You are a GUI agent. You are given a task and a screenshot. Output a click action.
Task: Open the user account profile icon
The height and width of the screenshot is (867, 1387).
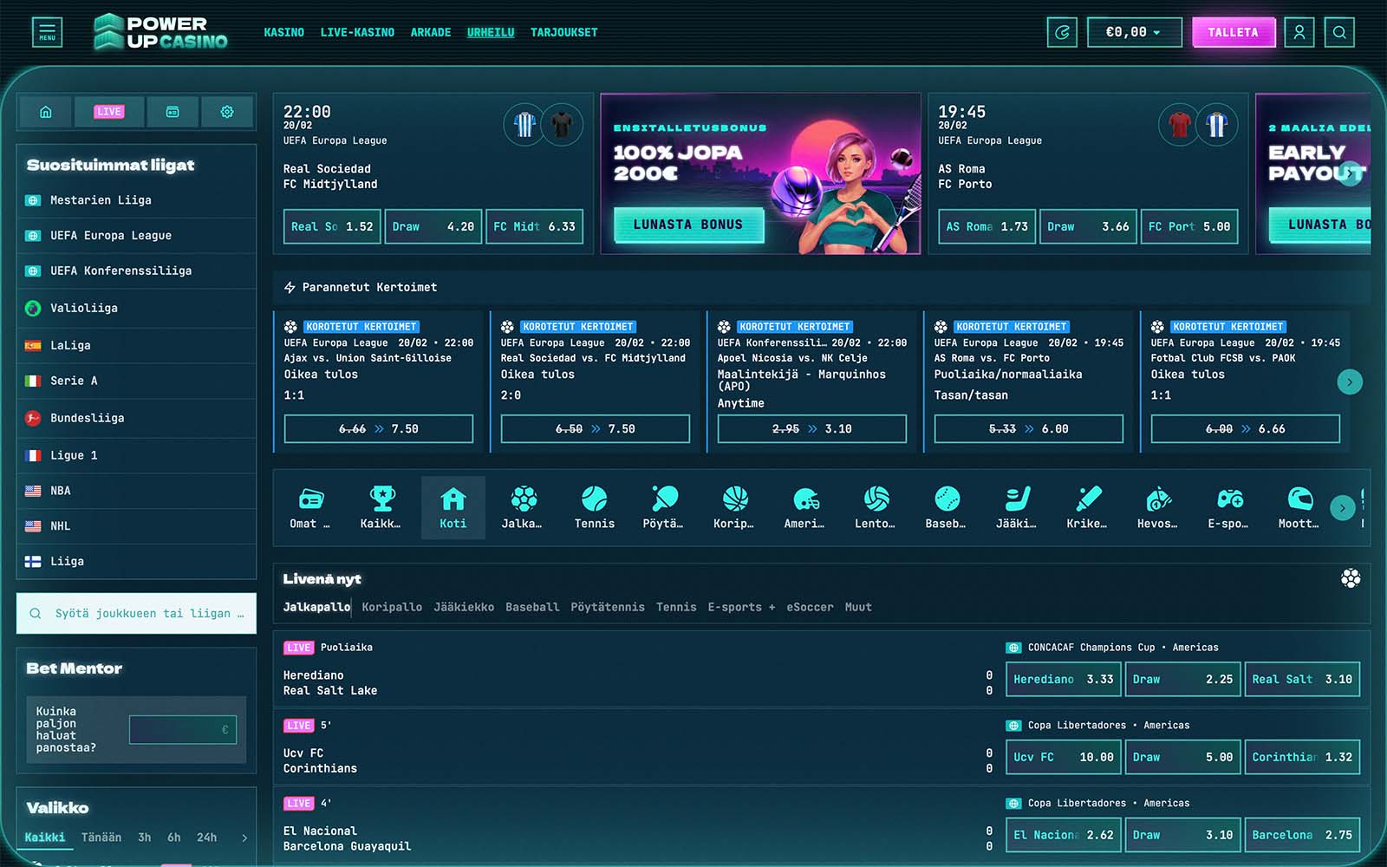click(x=1299, y=33)
